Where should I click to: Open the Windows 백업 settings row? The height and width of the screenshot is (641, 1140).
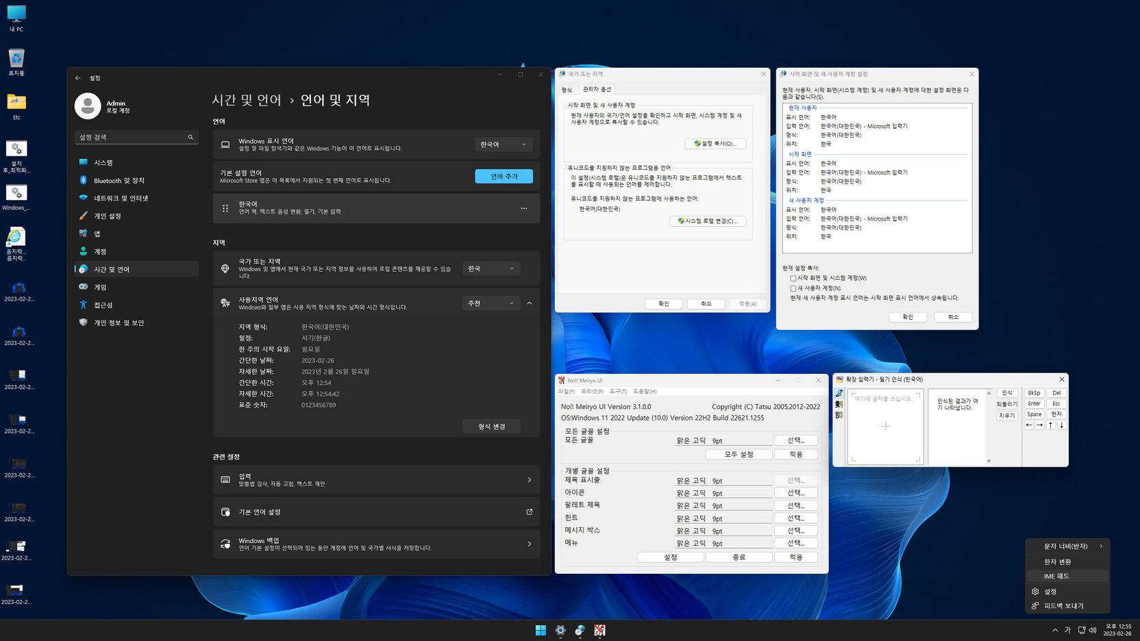tap(376, 544)
